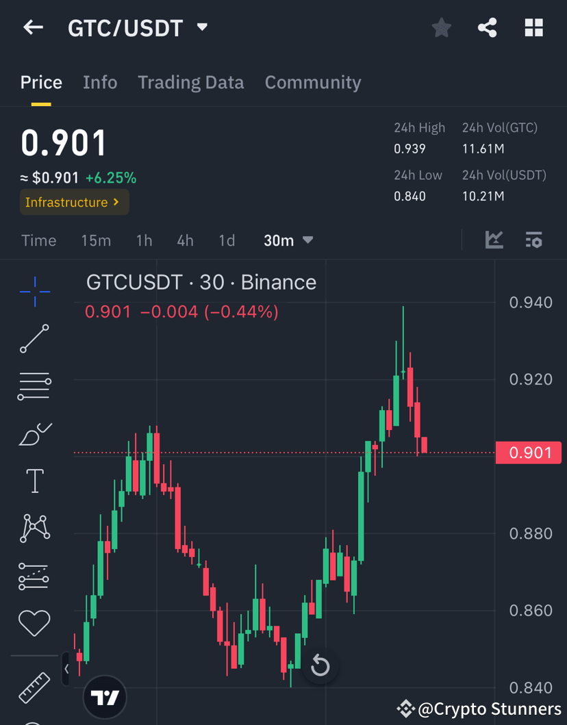Share the GTC/USDT chart
Screen dimensions: 567x725
click(x=487, y=27)
